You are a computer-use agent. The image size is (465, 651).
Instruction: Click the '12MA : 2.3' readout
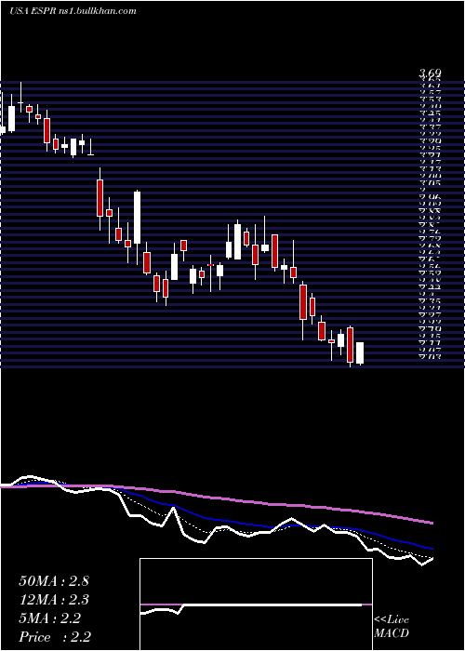[x=54, y=600]
